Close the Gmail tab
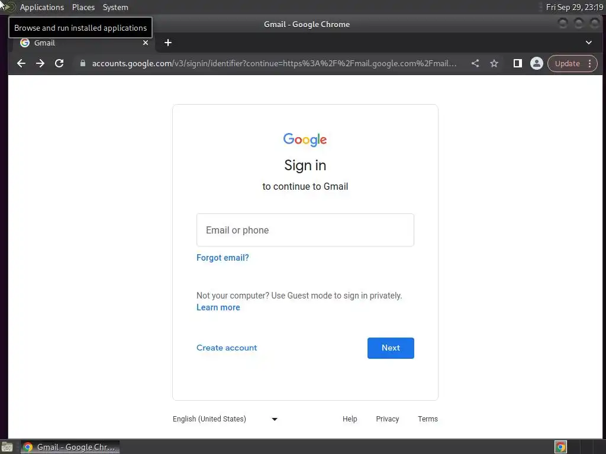606x454 pixels. click(x=146, y=43)
